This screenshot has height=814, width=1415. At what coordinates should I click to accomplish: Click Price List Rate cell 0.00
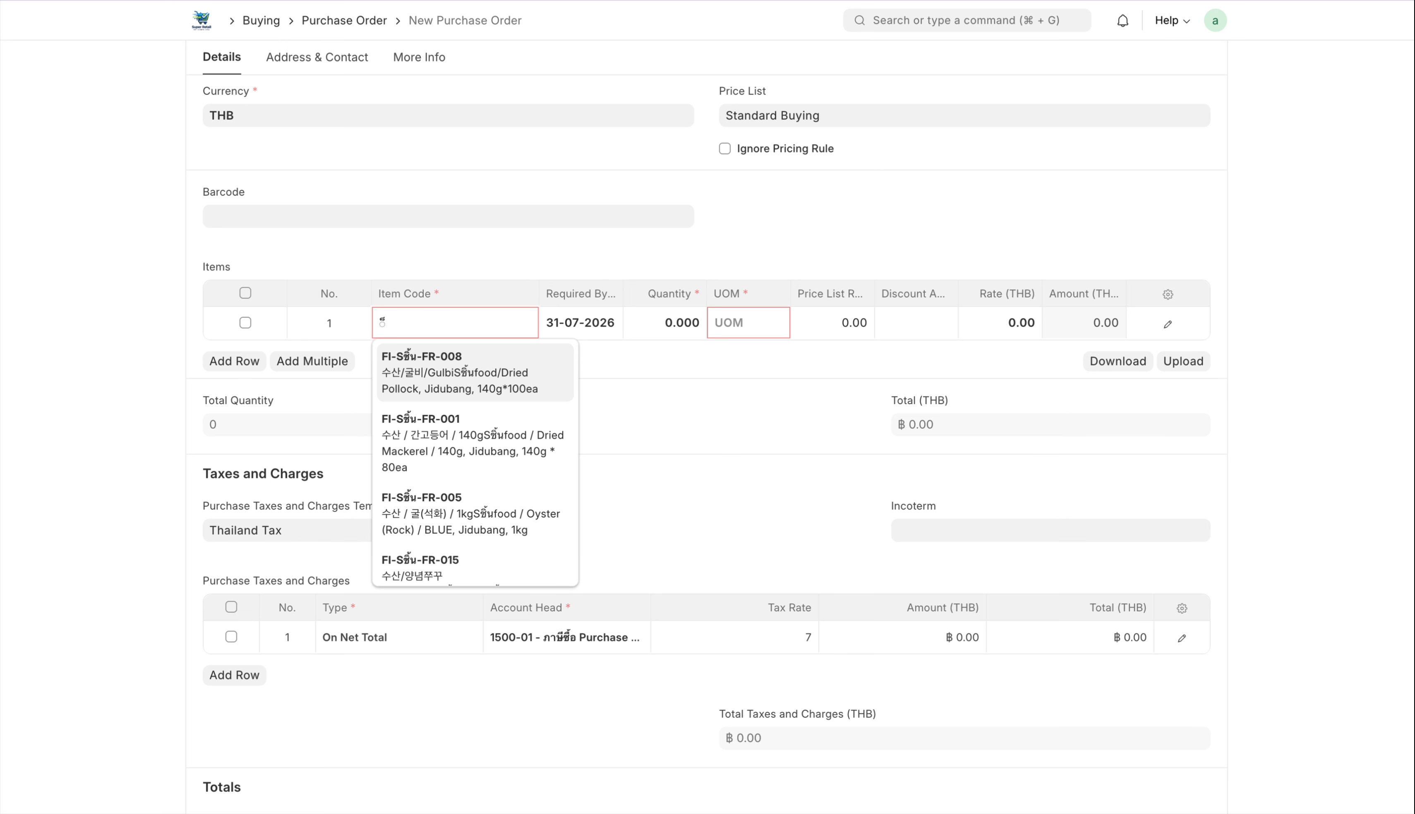pos(832,323)
